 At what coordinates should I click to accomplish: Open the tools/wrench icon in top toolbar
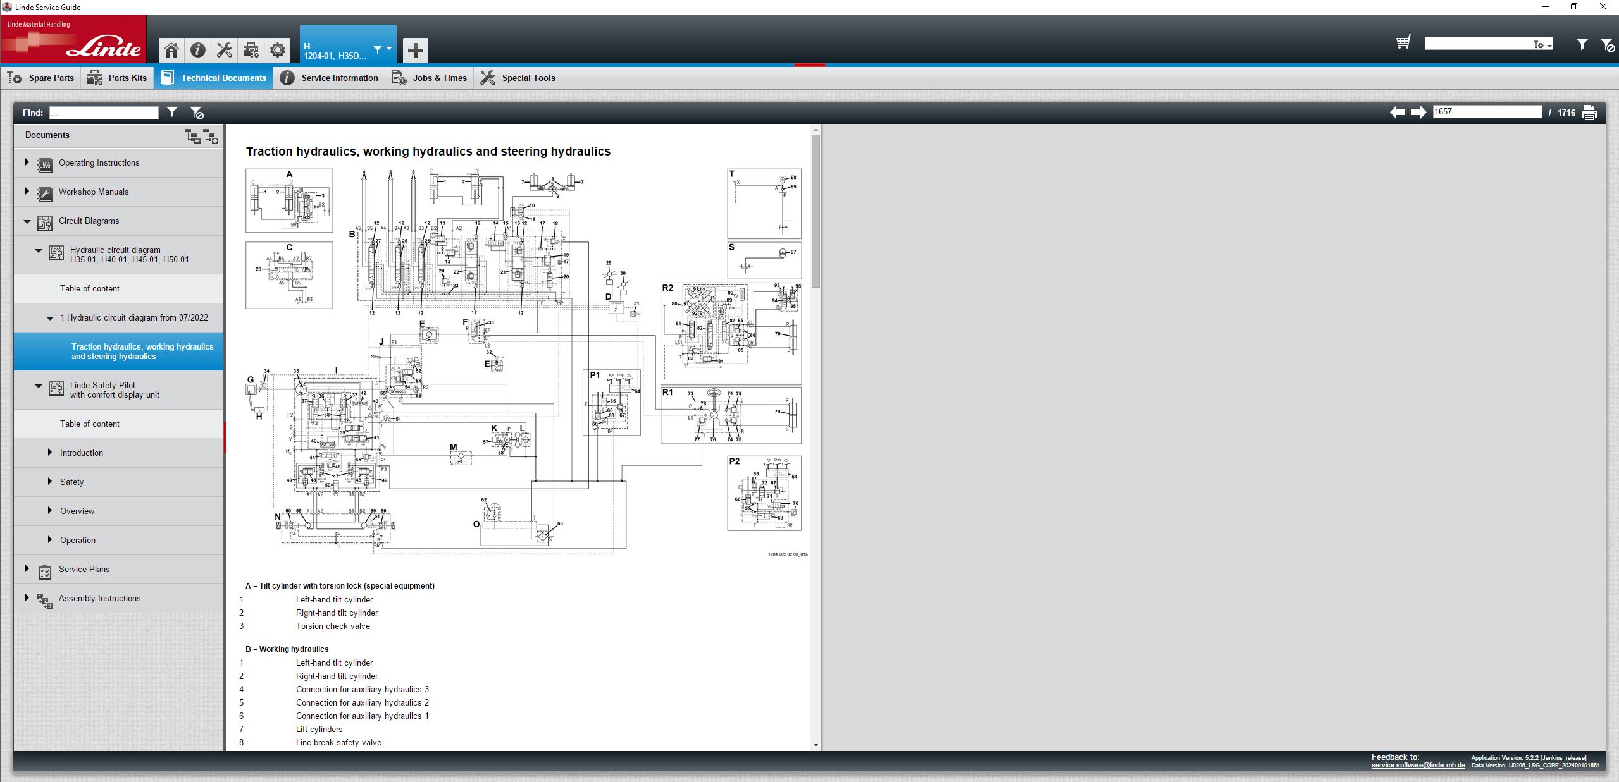point(224,50)
